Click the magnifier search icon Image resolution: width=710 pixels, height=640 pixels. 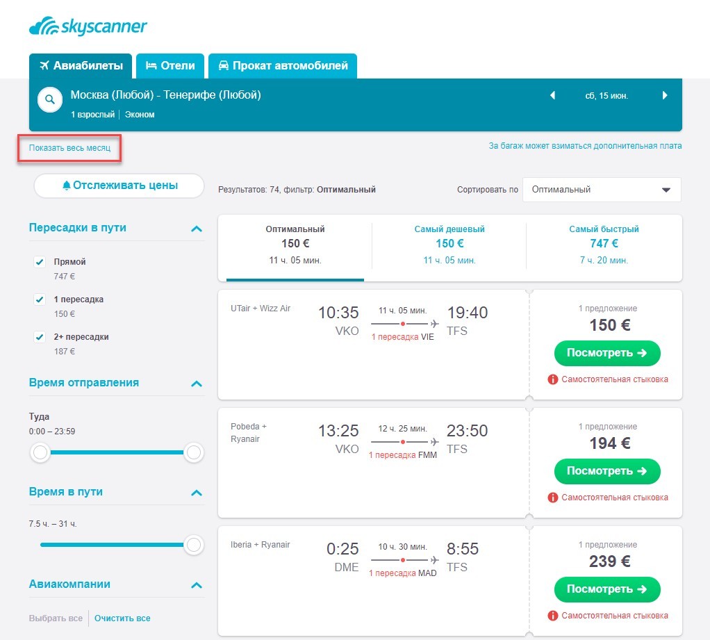[x=49, y=99]
